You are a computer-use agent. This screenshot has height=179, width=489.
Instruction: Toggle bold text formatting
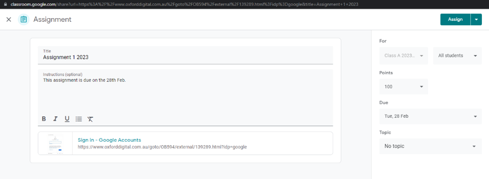pos(44,119)
